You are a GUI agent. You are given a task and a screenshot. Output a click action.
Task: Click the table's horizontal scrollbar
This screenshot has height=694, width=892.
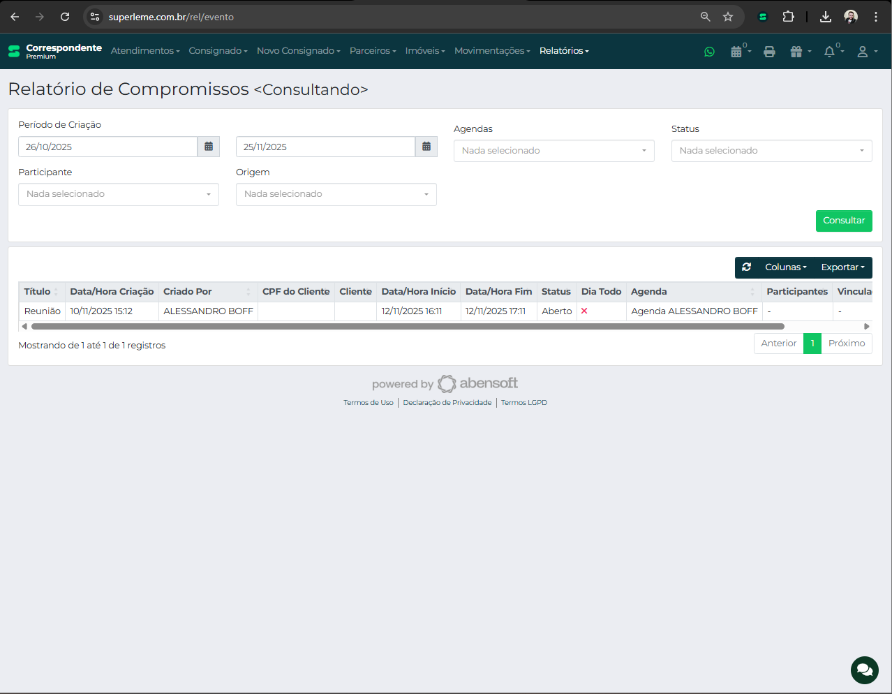click(x=408, y=326)
